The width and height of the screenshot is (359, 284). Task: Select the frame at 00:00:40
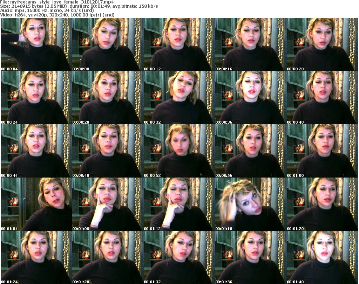pos(322,98)
